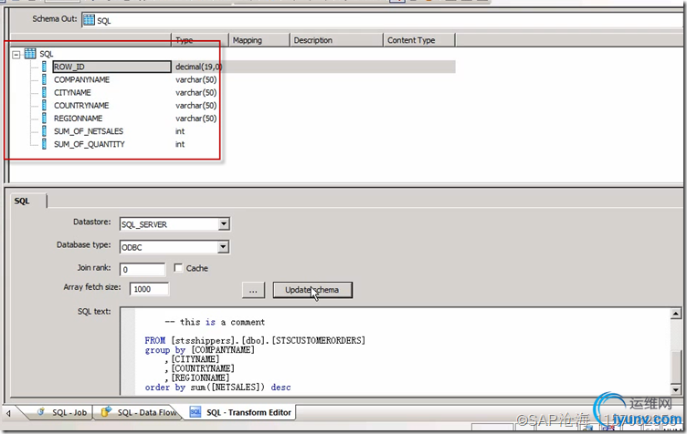This screenshot has height=434, width=687.
Task: Click inside the SQL text editor
Action: [395, 351]
